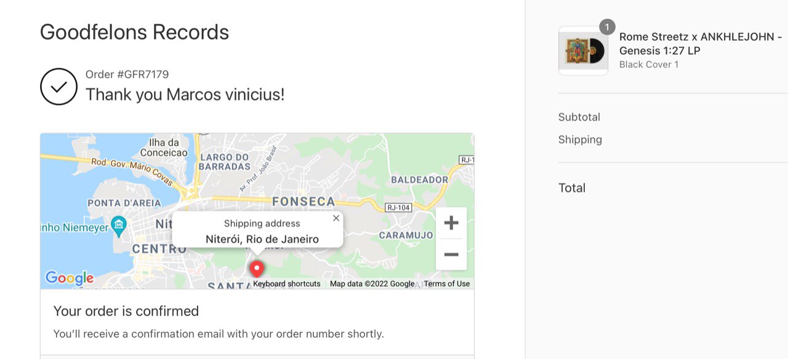Viewport: 788px width, 359px height.
Task: Select the RJ-104 road label
Action: 398,208
